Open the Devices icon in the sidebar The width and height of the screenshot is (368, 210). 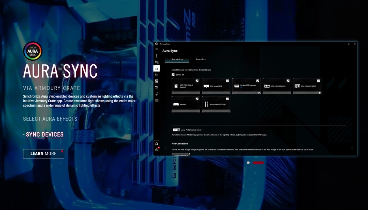coord(157,62)
